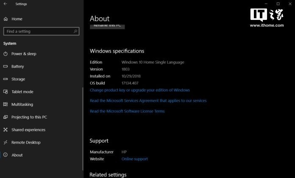Select Battery in the sidebar
Viewport: 295px width, 178px height.
tap(17, 67)
